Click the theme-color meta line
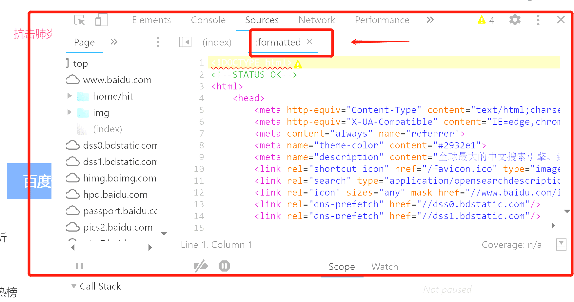This screenshot has height=302, width=574. (x=370, y=145)
